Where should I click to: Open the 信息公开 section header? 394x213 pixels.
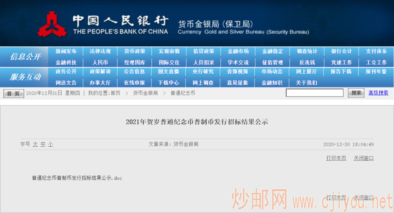[25, 57]
